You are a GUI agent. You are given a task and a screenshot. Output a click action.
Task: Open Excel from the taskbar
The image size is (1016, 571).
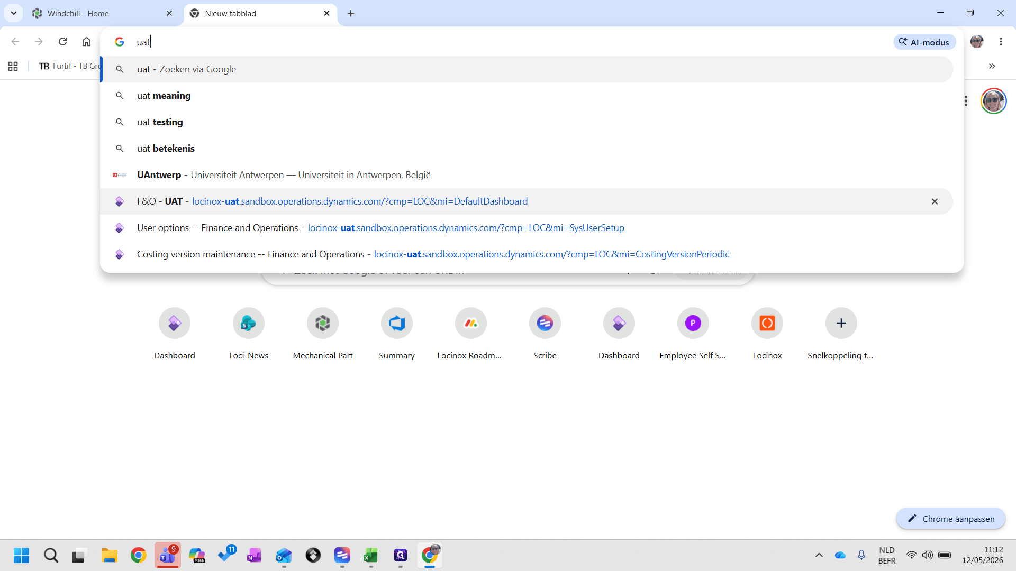[371, 555]
